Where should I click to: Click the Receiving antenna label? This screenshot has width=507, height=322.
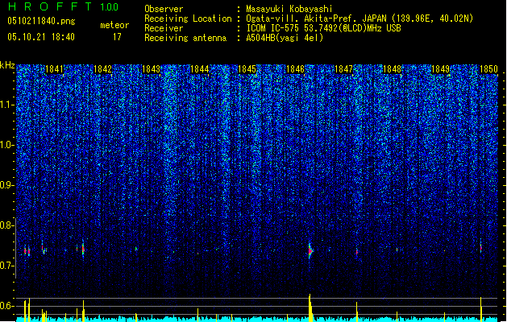point(185,38)
